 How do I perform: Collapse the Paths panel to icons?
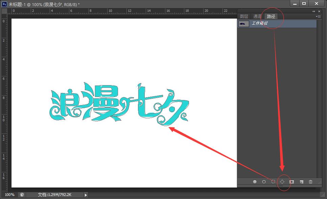tap(313, 11)
